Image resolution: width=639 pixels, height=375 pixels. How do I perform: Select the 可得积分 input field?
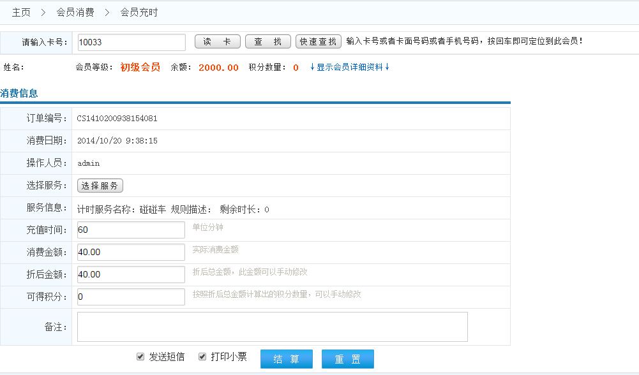(131, 297)
